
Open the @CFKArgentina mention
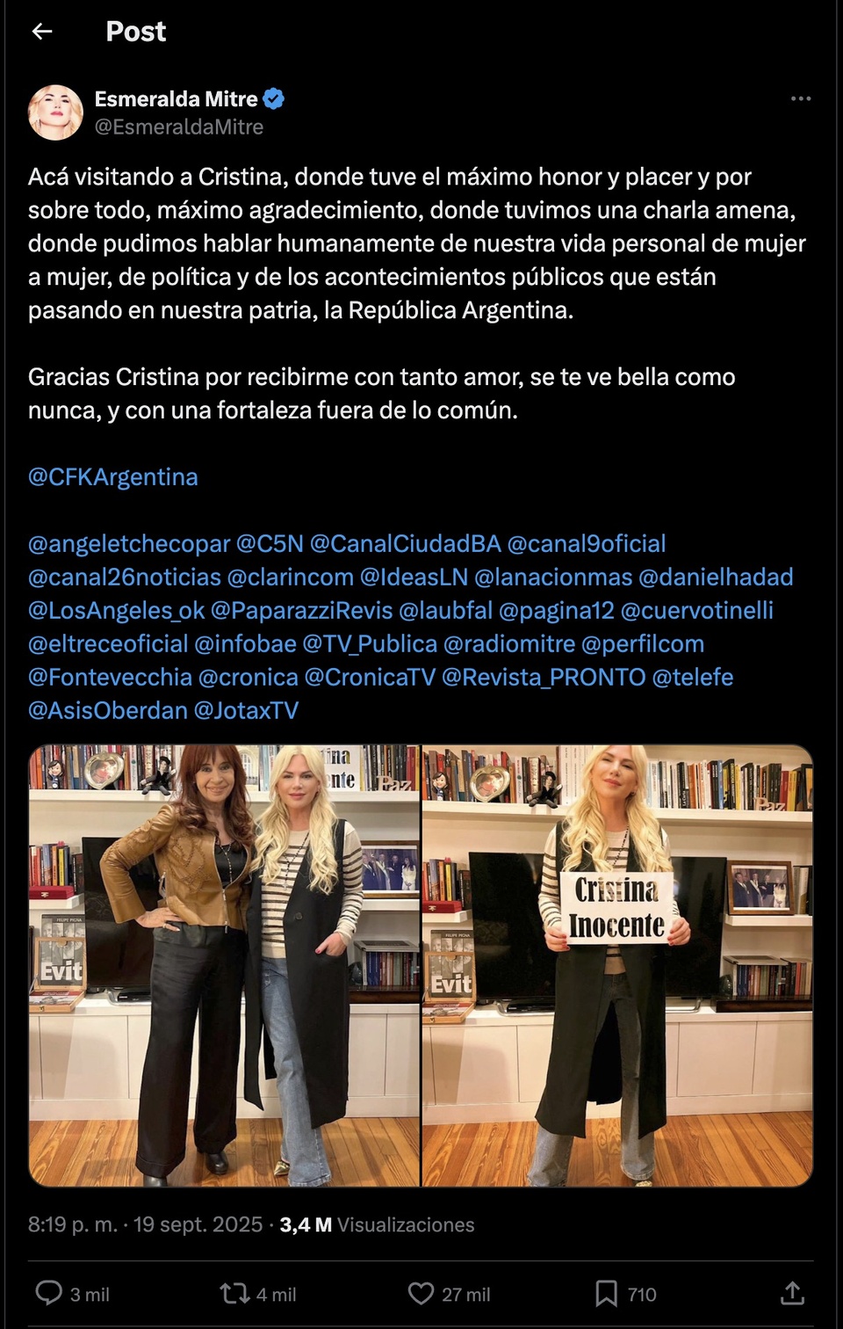[x=113, y=477]
